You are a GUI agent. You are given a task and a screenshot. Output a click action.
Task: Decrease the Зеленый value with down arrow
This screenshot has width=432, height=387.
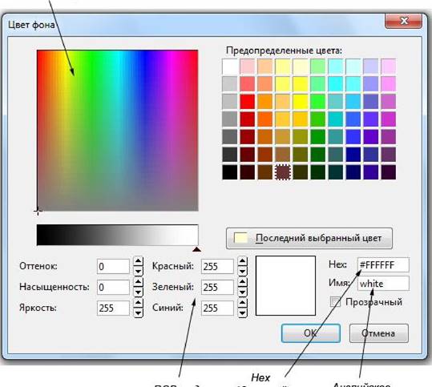coord(242,292)
